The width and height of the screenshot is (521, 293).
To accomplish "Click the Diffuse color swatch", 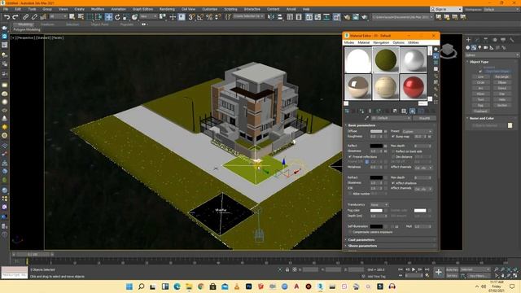I will coord(376,131).
